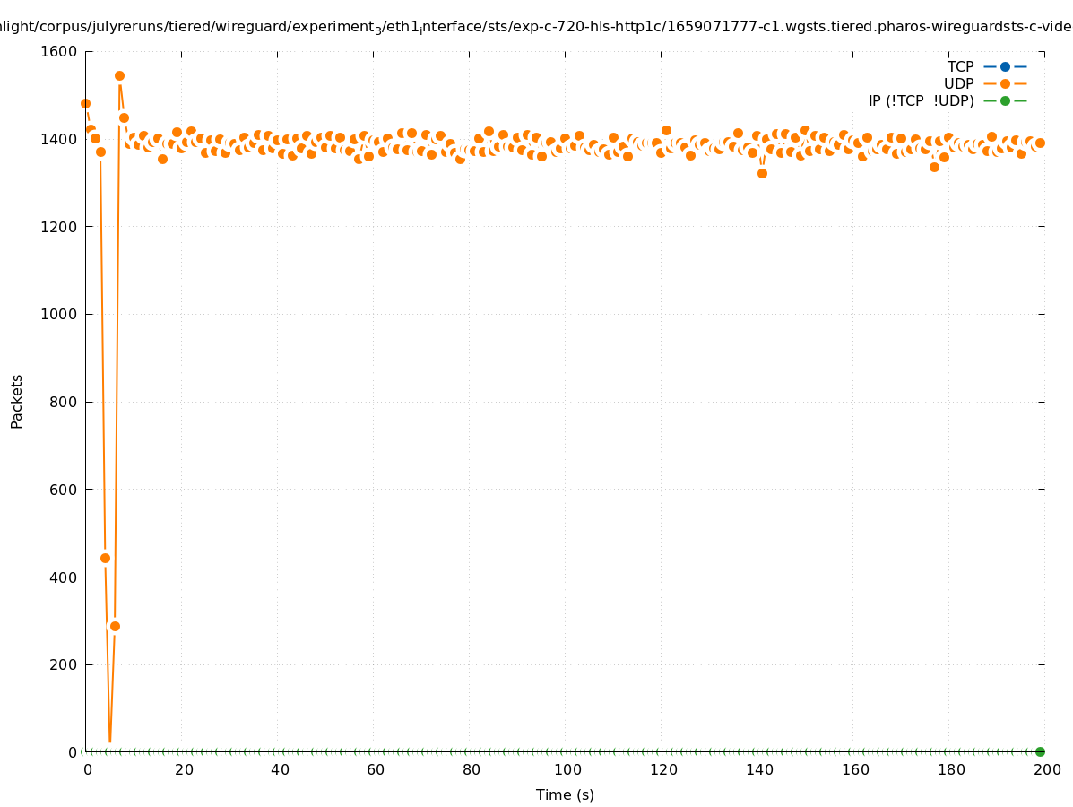Click the low UDP point near 140 seconds
1073x807 pixels.
tap(762, 173)
